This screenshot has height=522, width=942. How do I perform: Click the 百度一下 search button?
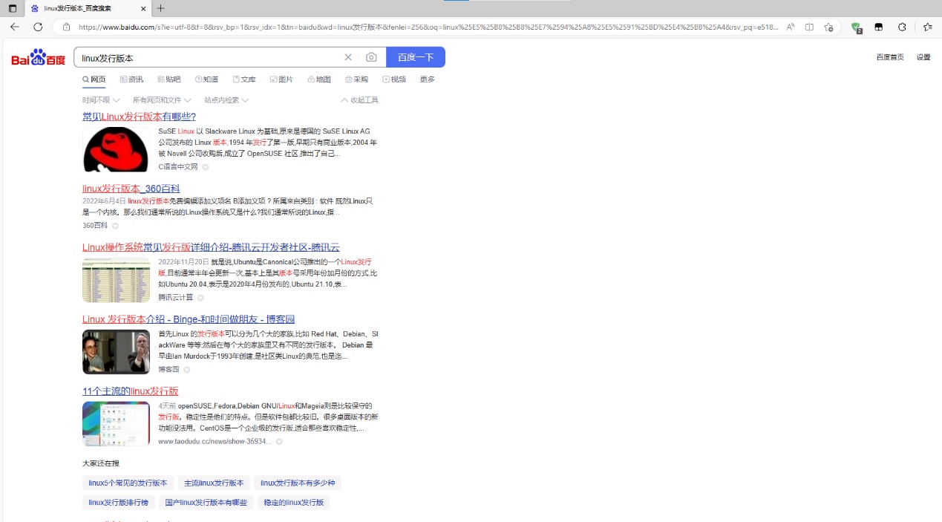(x=416, y=57)
